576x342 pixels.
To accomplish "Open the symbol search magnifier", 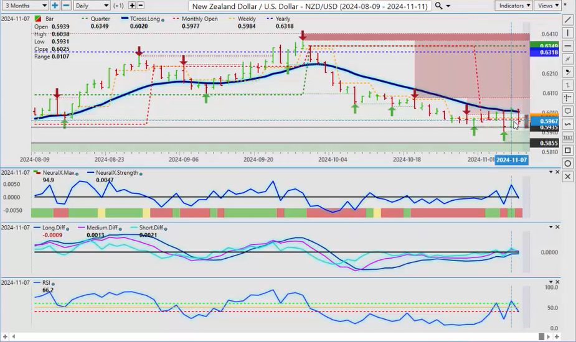I will [439, 6].
